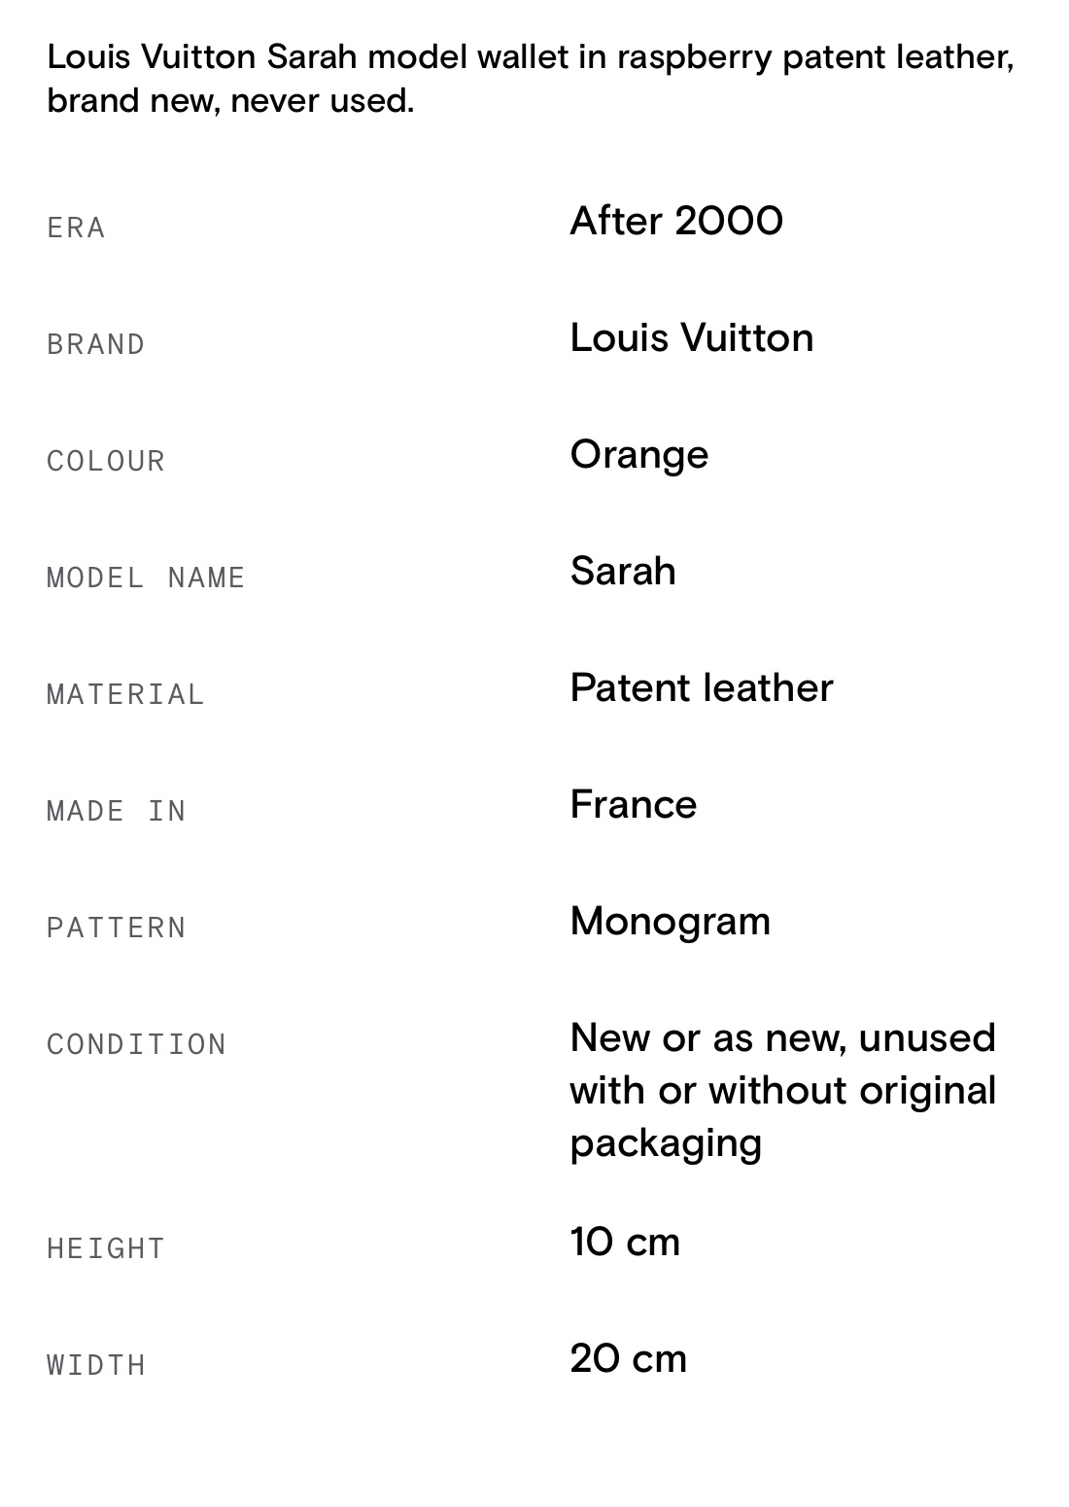Click the PATTERN label
The width and height of the screenshot is (1069, 1507).
tap(116, 928)
